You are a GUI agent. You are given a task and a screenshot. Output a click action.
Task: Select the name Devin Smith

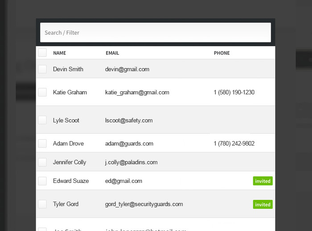pos(68,69)
